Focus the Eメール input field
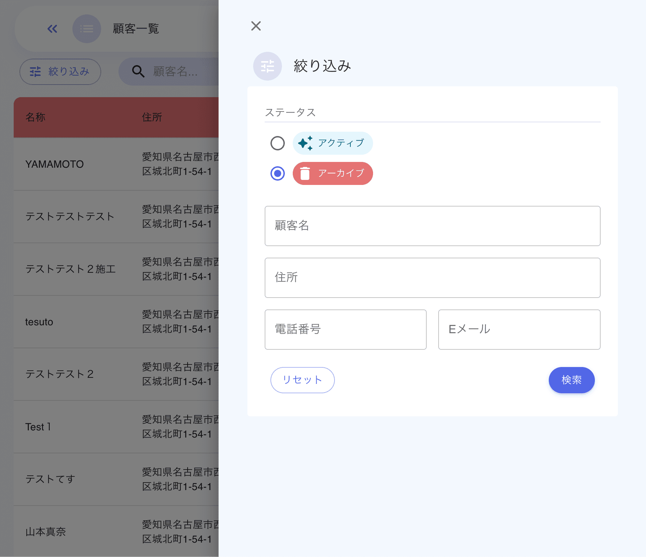The height and width of the screenshot is (557, 646). [x=519, y=330]
